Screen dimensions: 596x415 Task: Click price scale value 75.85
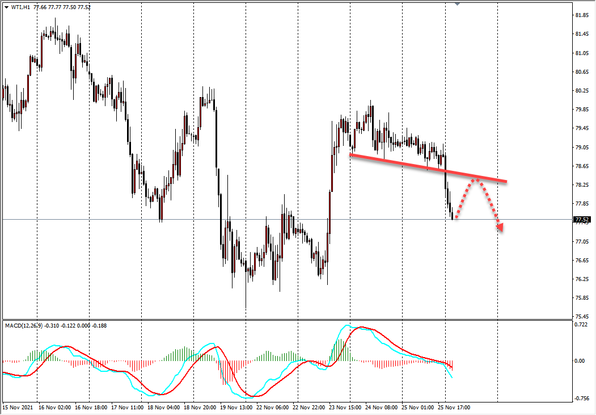pos(582,298)
